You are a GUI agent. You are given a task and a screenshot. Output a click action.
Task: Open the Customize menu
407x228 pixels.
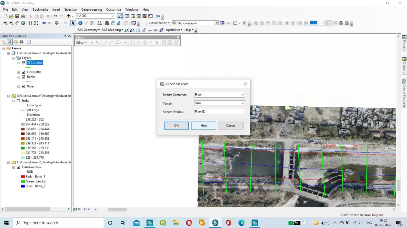[x=114, y=9]
